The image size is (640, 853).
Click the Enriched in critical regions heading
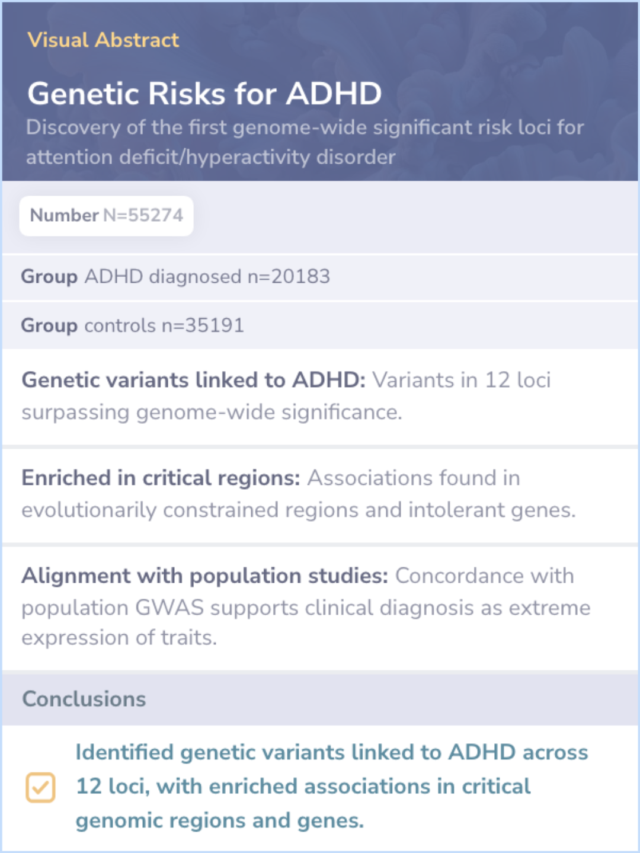(161, 478)
